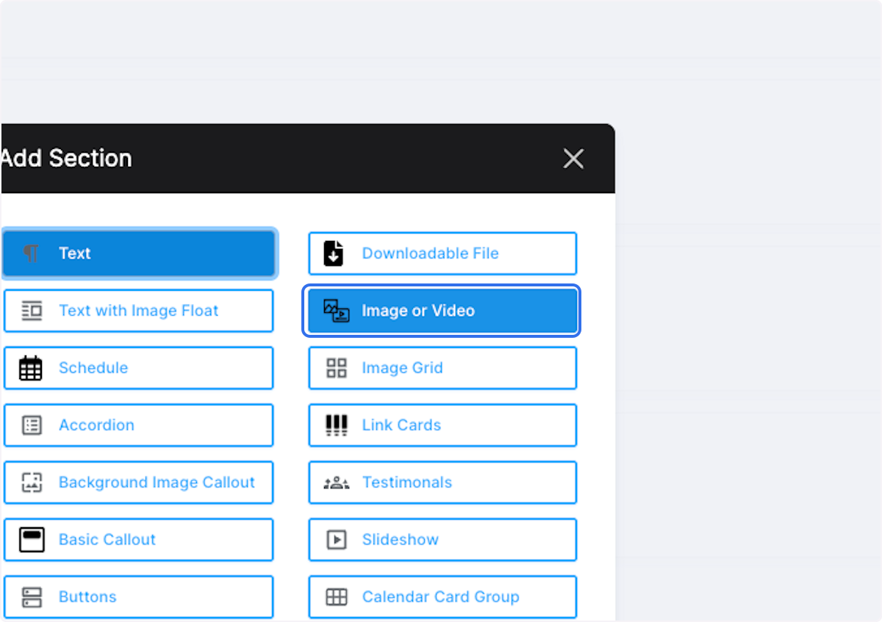Insert a Downloadable File section
The height and width of the screenshot is (622, 882).
(442, 253)
